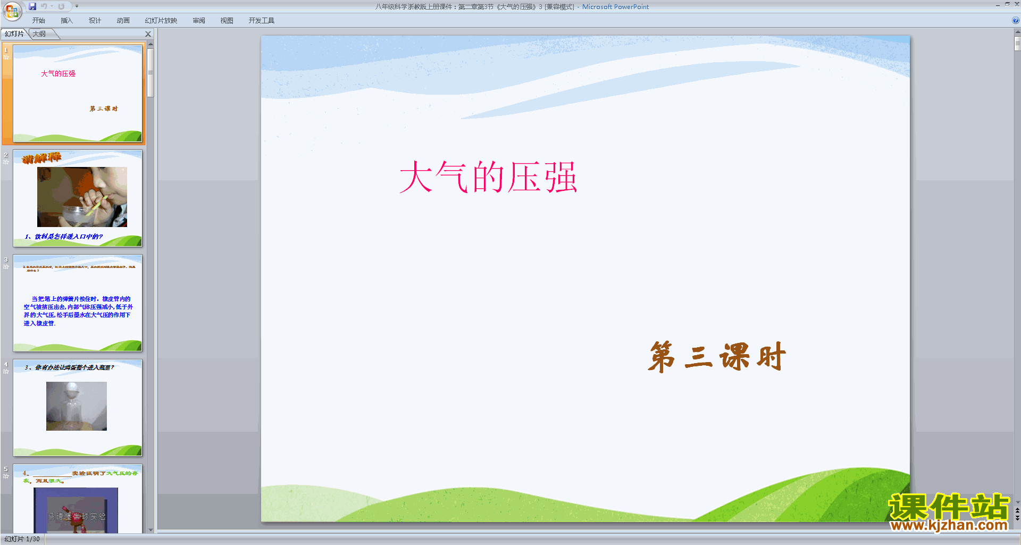Click main editor scroll up arrow
The height and width of the screenshot is (545, 1021).
pyautogui.click(x=1017, y=32)
